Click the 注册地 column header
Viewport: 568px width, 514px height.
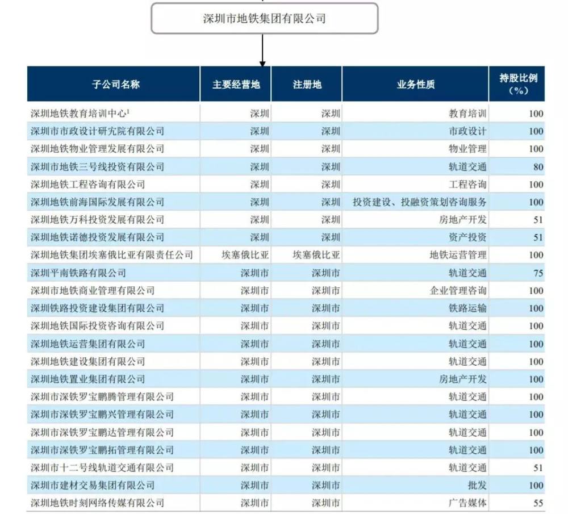(x=307, y=85)
